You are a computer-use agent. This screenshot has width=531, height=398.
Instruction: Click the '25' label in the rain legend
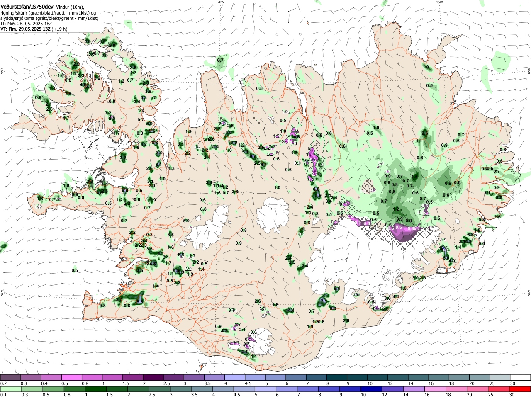pyautogui.click(x=490, y=395)
